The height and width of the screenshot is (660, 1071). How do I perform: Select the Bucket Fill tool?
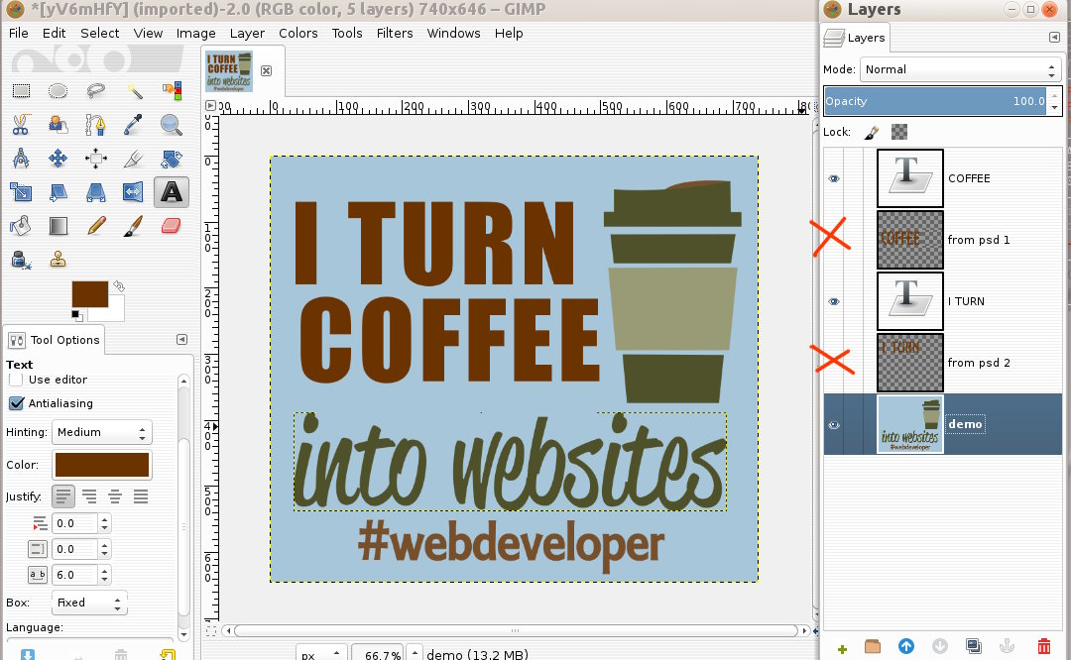(21, 225)
